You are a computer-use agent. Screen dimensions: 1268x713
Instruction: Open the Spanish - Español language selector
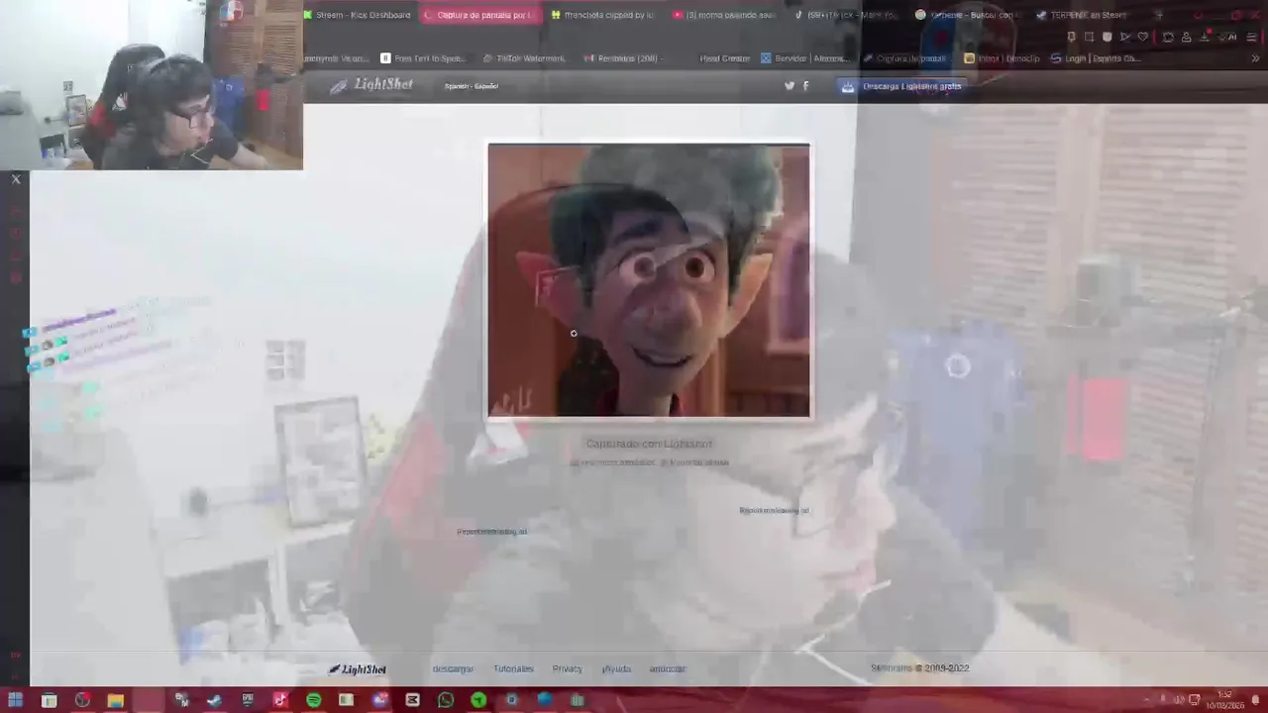coord(472,86)
